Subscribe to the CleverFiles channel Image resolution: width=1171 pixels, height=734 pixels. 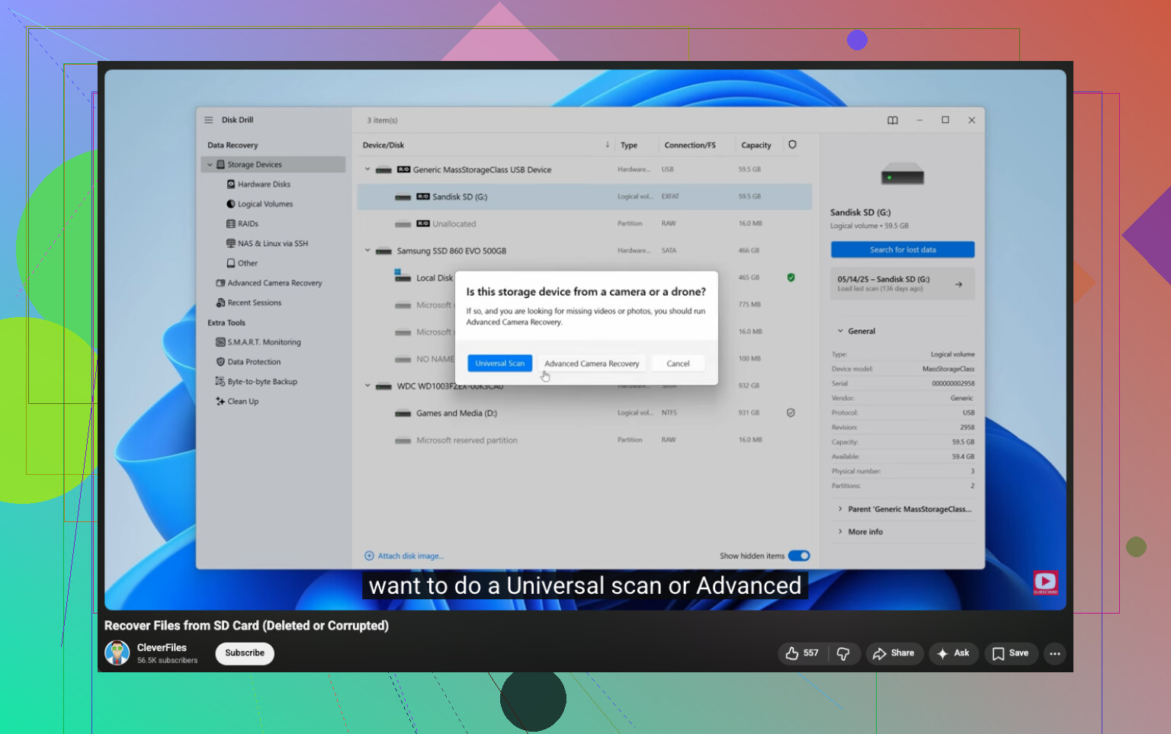[x=245, y=653]
